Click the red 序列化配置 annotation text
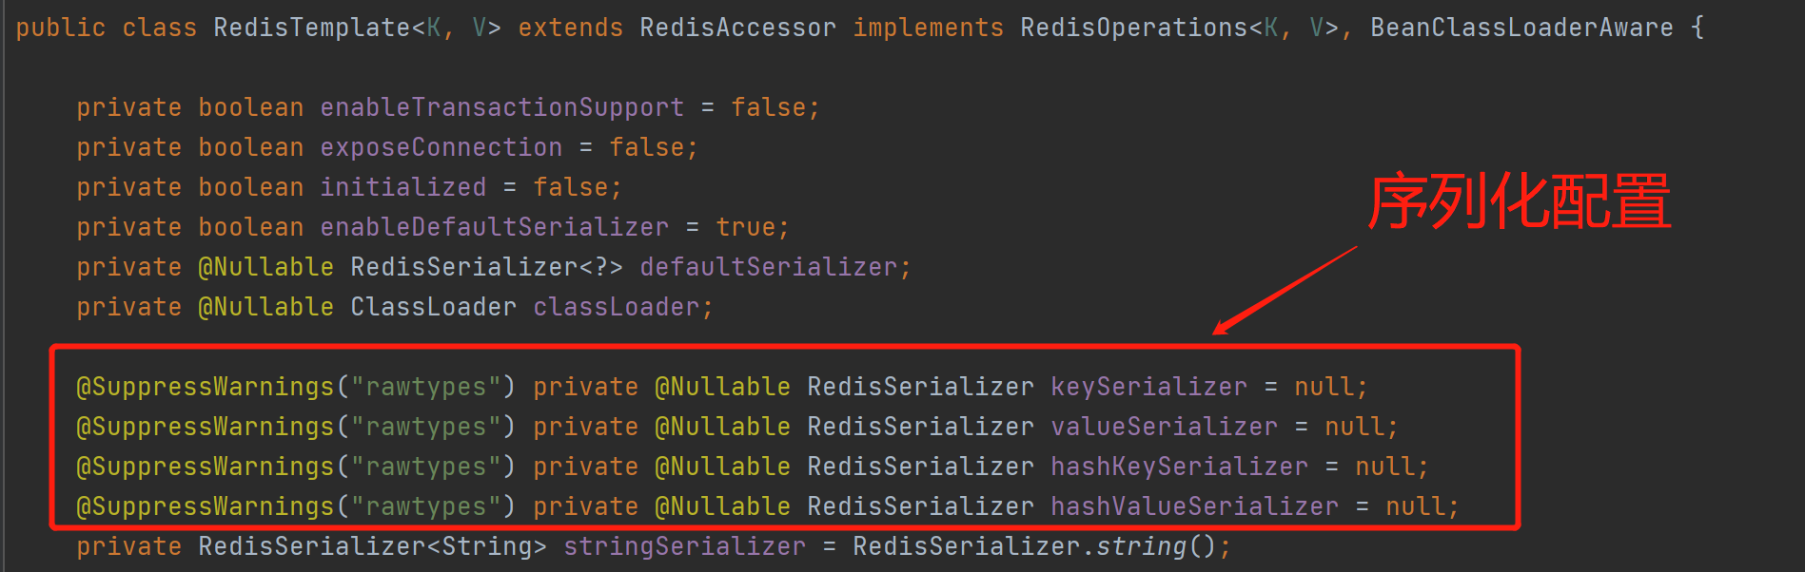1805x572 pixels. [x=1520, y=201]
